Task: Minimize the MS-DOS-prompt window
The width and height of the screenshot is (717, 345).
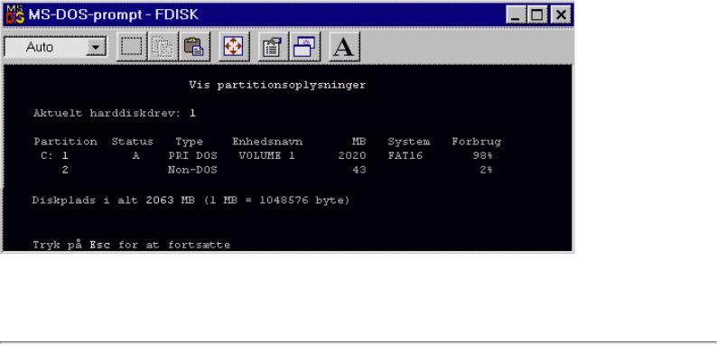Action: pyautogui.click(x=516, y=15)
